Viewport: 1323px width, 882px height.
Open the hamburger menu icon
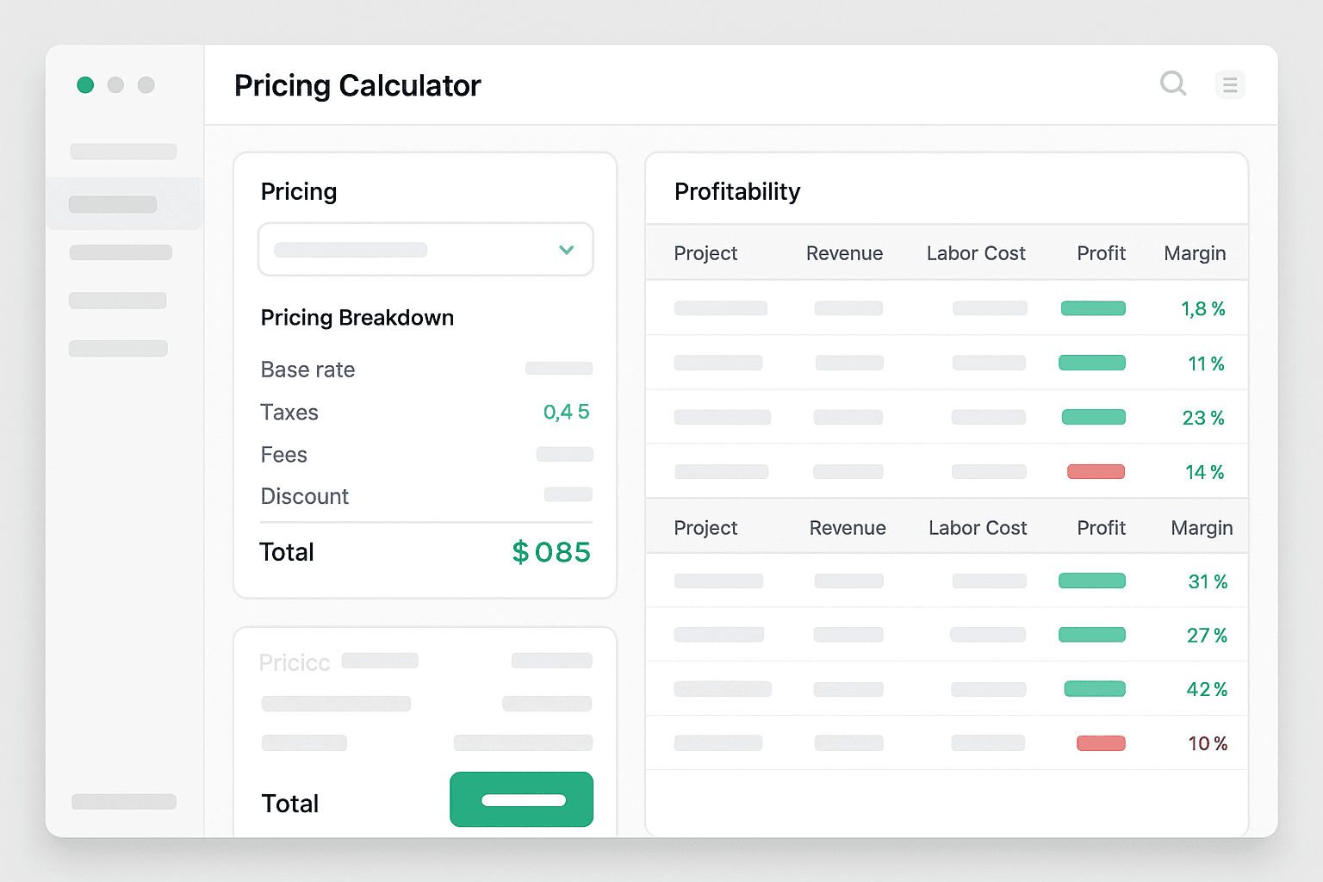tap(1229, 84)
